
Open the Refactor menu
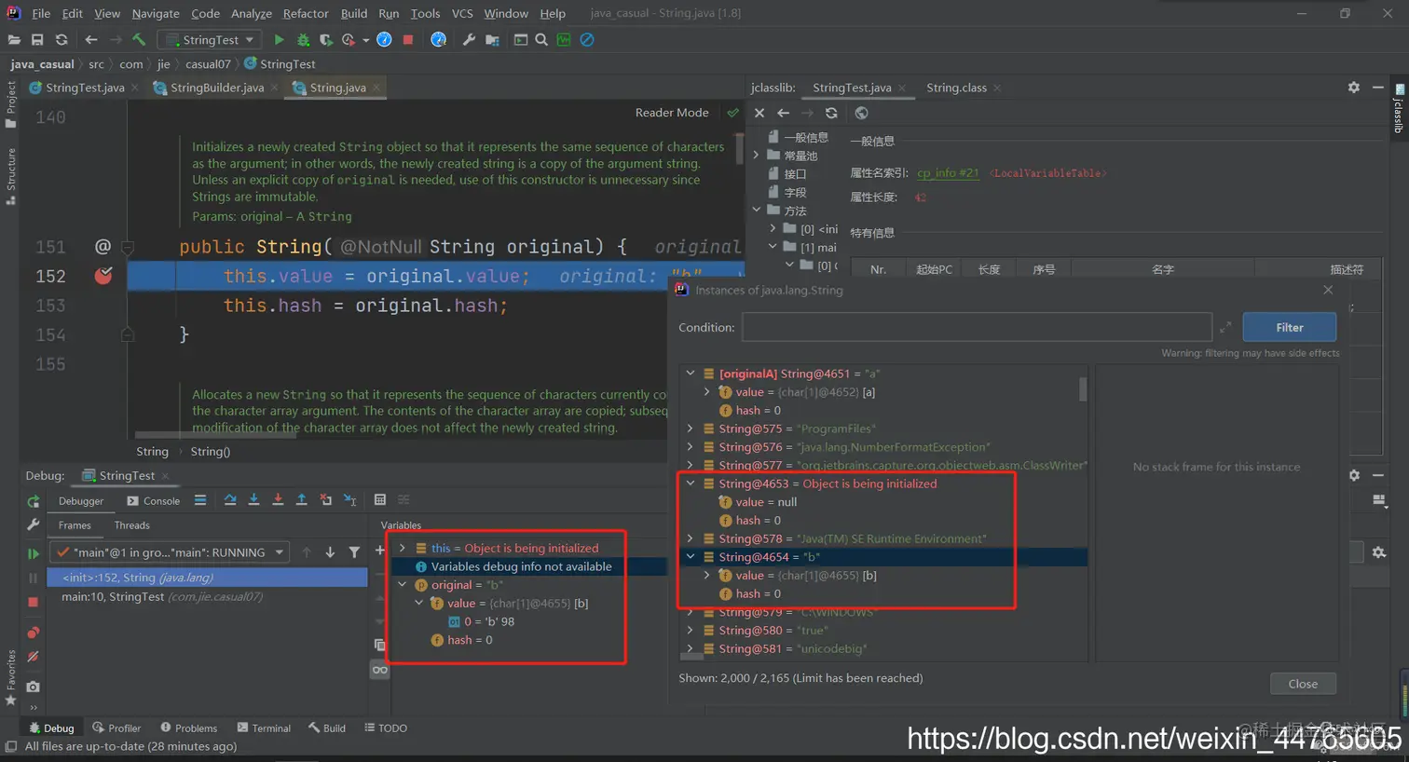[306, 13]
